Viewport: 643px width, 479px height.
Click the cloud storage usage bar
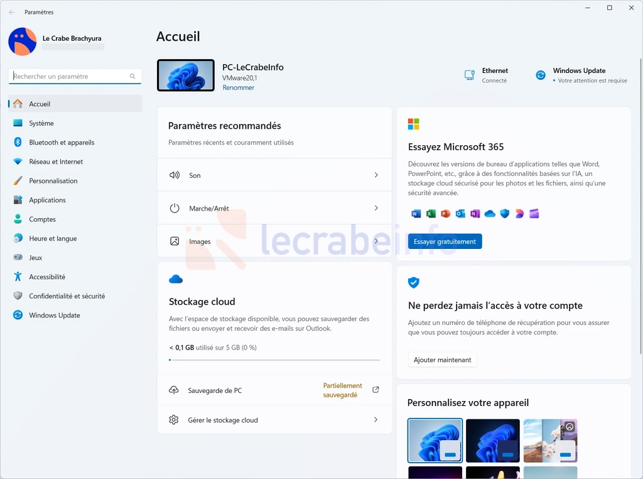pos(274,359)
